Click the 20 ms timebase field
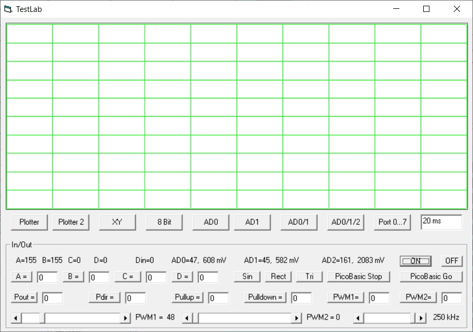This screenshot has width=473, height=332. [441, 222]
